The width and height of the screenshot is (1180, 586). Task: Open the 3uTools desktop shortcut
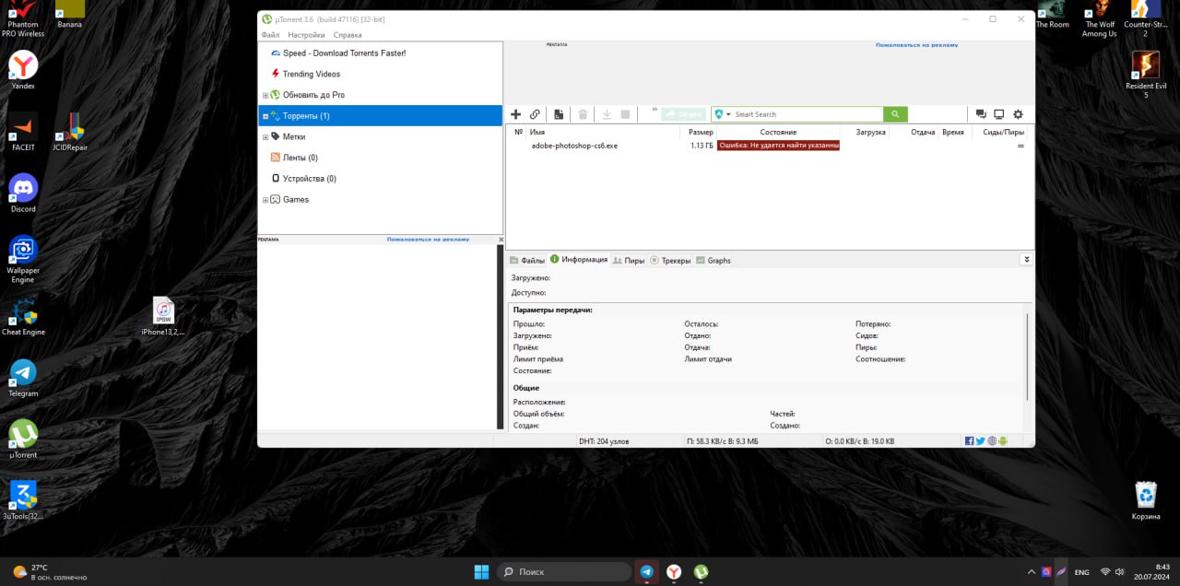pyautogui.click(x=23, y=500)
